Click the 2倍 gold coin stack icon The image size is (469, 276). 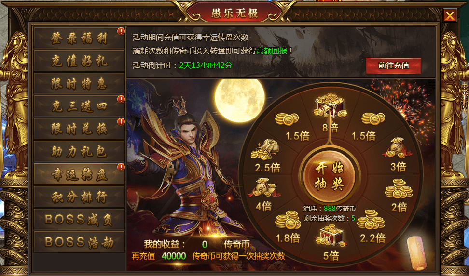pos(399,188)
